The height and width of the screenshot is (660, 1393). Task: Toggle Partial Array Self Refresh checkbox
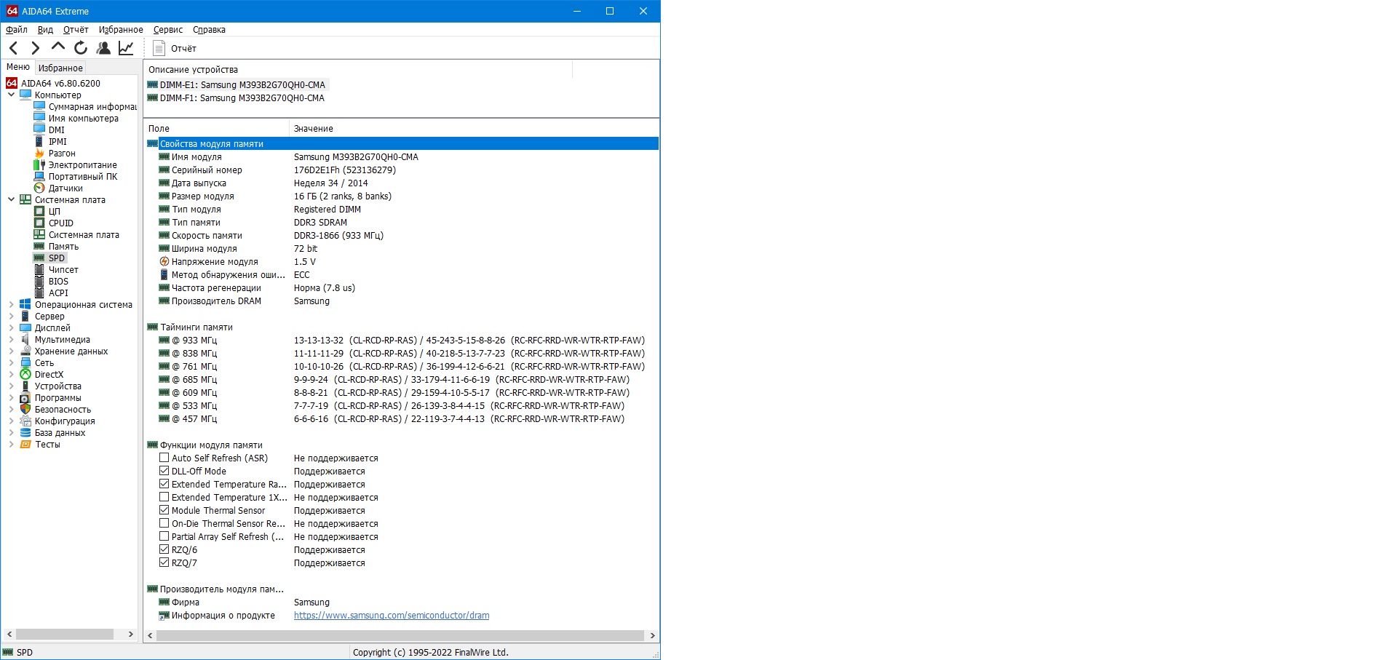pos(164,536)
